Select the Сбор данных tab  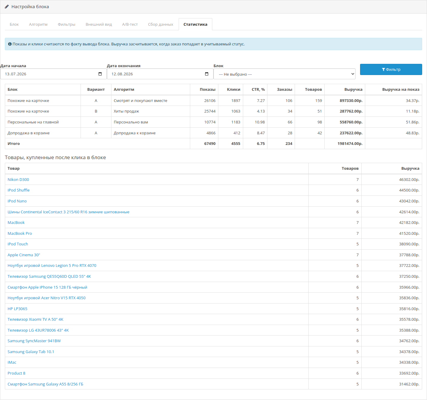tap(161, 25)
